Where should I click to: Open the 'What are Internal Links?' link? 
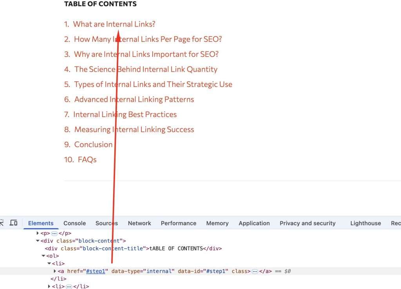114,24
